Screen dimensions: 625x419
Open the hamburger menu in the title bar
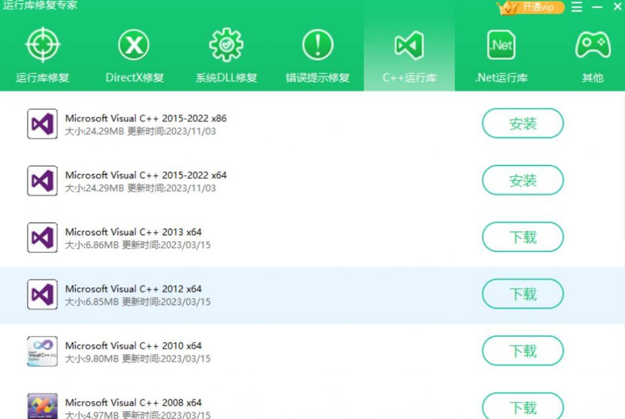(x=576, y=7)
